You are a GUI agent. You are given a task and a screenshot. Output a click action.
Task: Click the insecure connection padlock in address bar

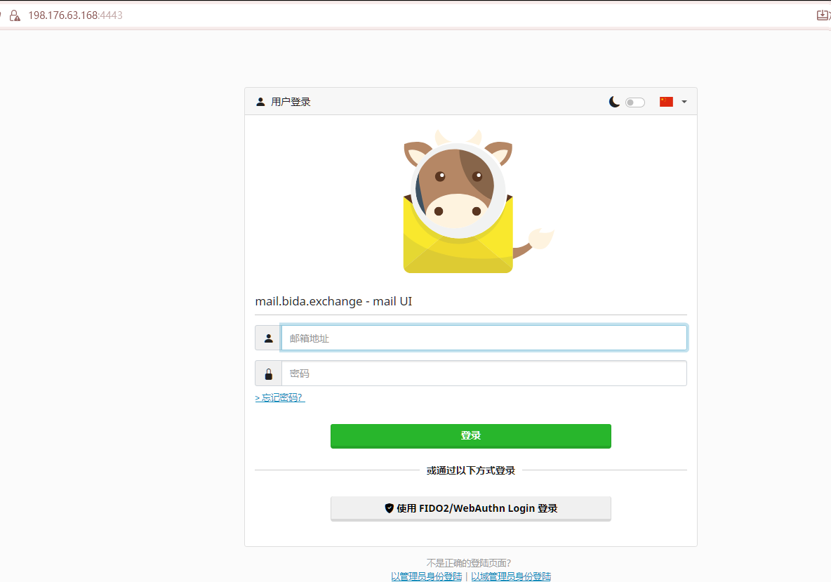(14, 15)
